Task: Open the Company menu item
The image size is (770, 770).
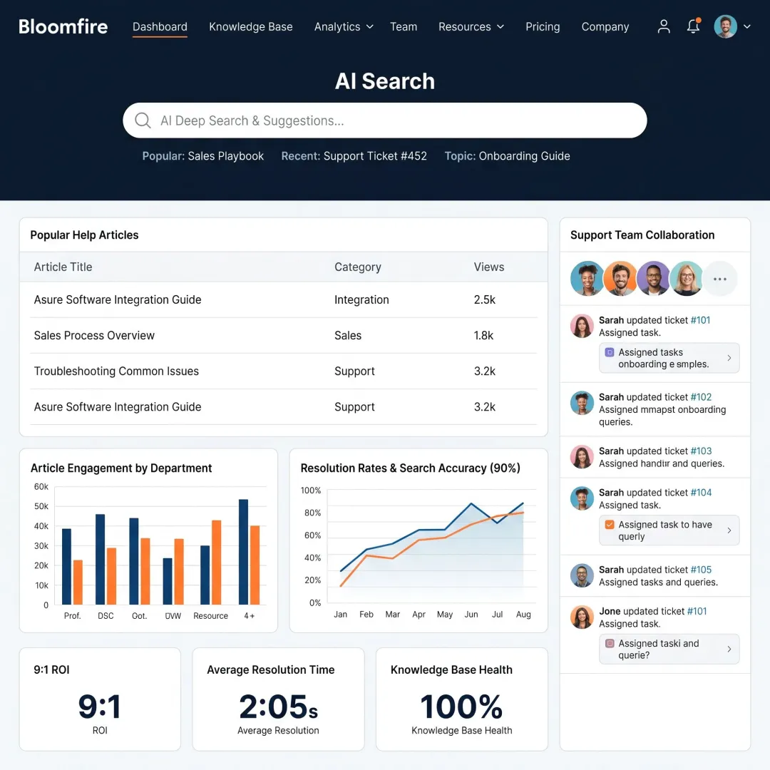Action: 605,26
